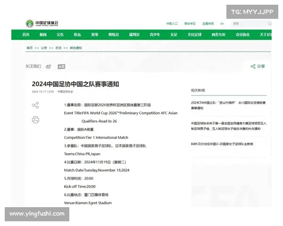Click the 其他通知 breadcrumb link

[x=76, y=48]
